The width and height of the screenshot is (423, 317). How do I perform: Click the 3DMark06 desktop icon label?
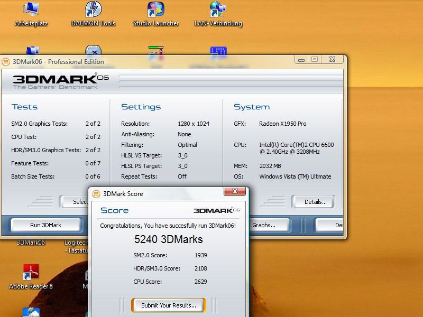[x=31, y=243]
